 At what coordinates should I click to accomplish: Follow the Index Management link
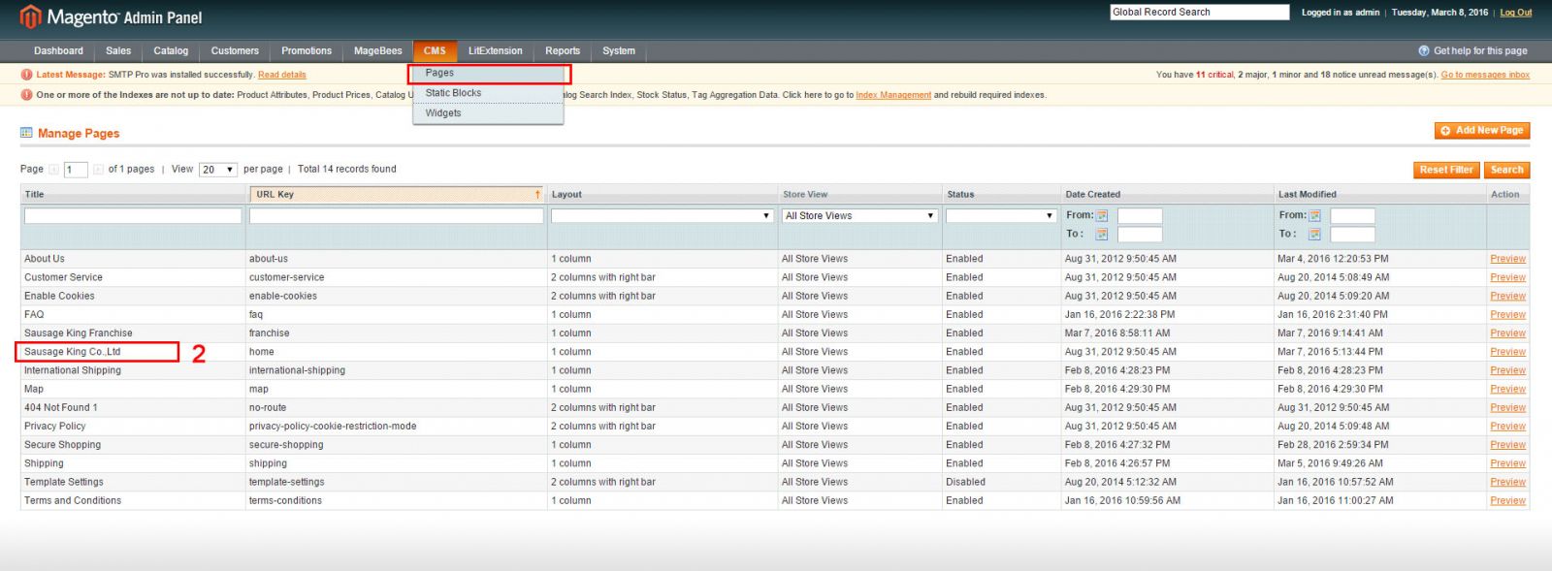(893, 95)
